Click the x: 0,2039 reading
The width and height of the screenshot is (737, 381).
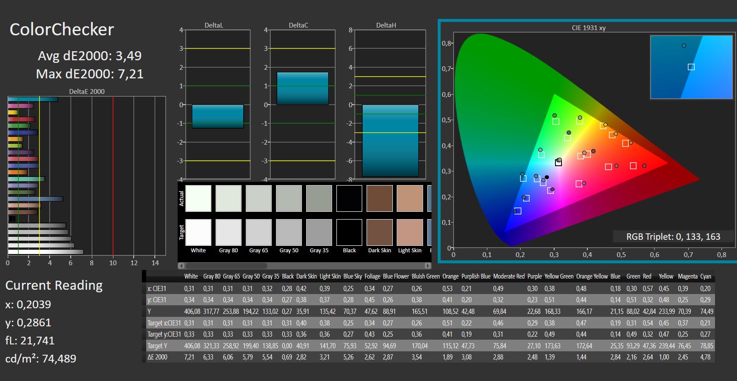[x=28, y=304]
